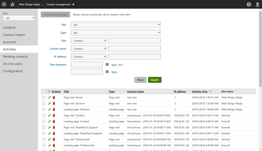Open calendar picker for first Time between field

click(x=107, y=65)
